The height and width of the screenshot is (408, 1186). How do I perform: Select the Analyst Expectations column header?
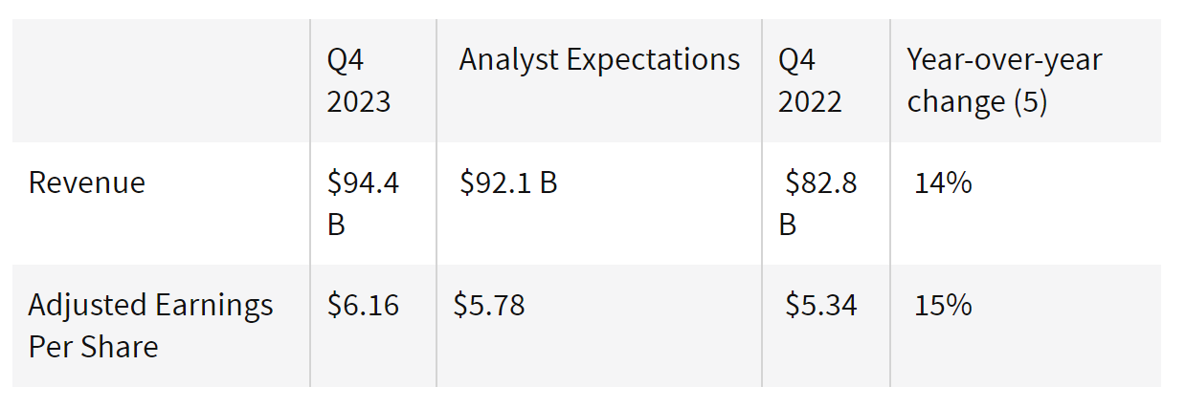tap(599, 59)
